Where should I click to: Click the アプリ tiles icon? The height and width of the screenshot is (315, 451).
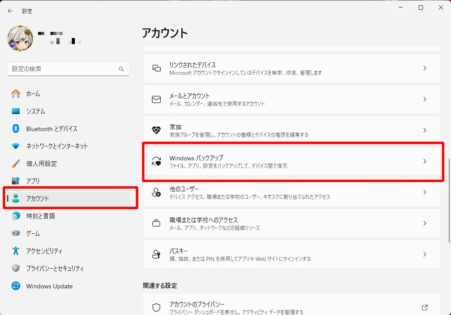pos(15,181)
